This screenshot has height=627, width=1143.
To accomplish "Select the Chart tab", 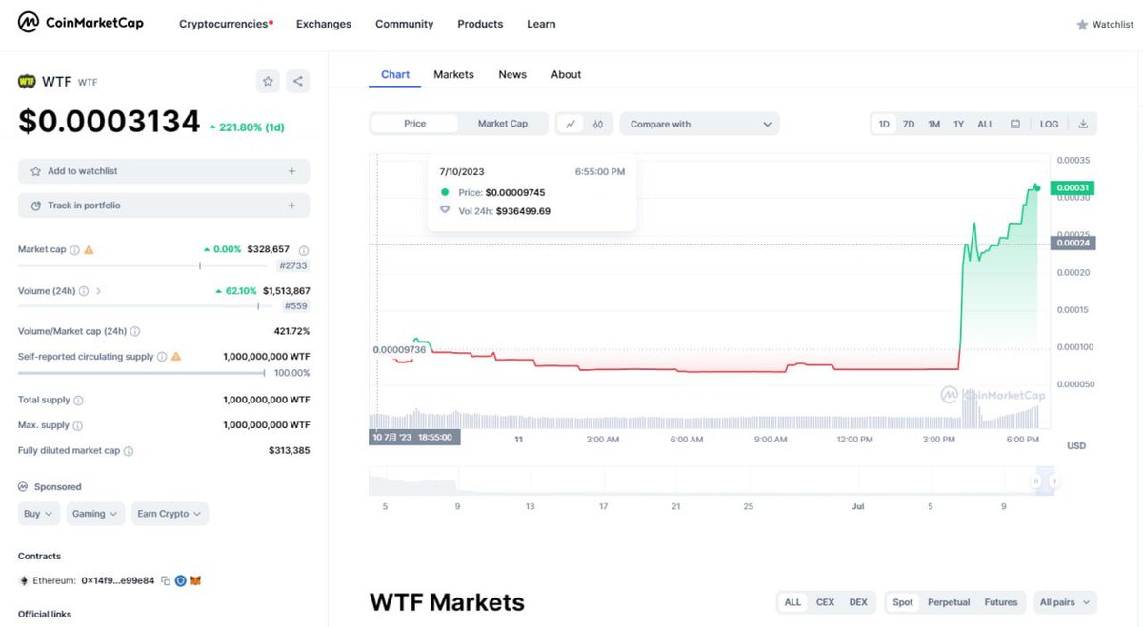I will (x=395, y=74).
